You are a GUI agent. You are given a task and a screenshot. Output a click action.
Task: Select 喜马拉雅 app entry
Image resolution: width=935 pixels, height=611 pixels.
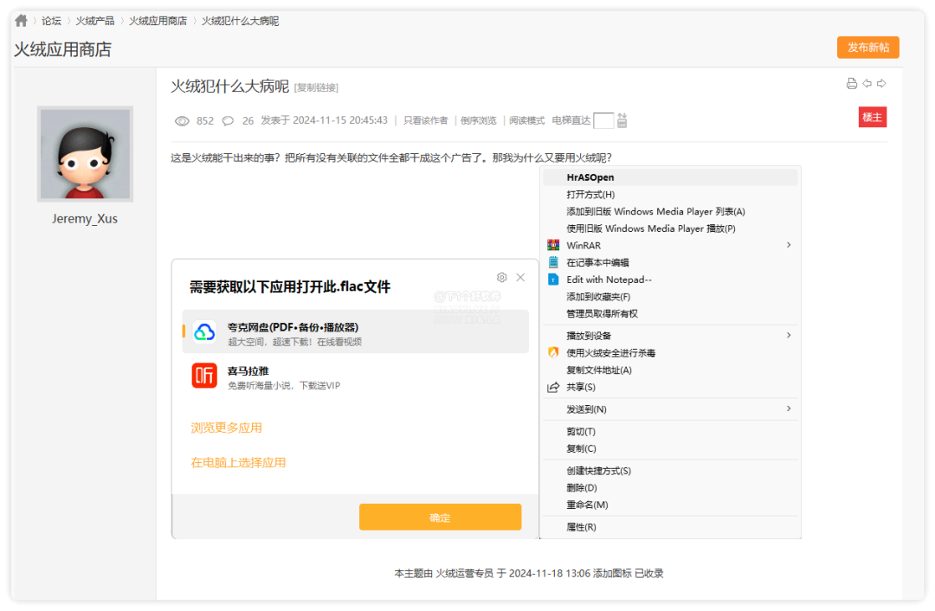point(356,376)
